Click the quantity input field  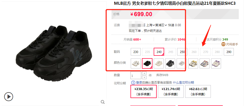pos(136,75)
